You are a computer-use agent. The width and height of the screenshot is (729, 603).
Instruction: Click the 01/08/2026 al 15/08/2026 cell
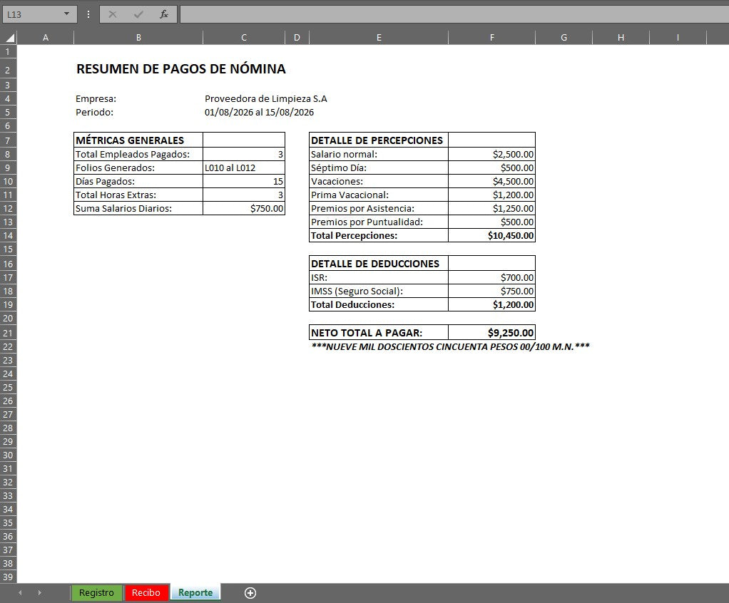point(259,113)
